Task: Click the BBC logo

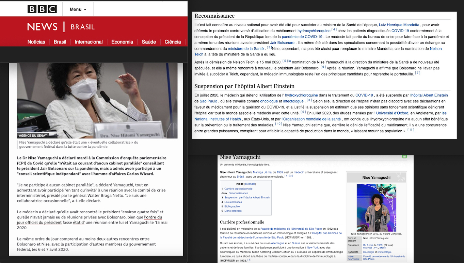Action: coord(42,9)
